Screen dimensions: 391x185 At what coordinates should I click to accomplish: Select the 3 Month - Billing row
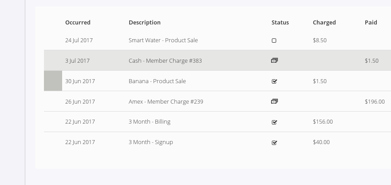150,122
